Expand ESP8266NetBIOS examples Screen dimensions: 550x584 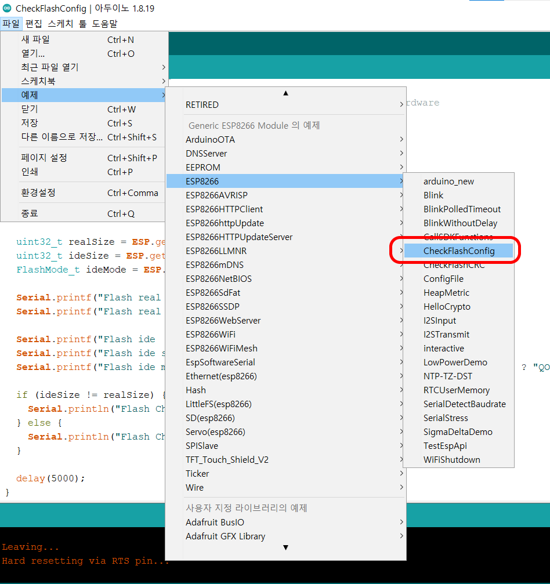click(286, 278)
